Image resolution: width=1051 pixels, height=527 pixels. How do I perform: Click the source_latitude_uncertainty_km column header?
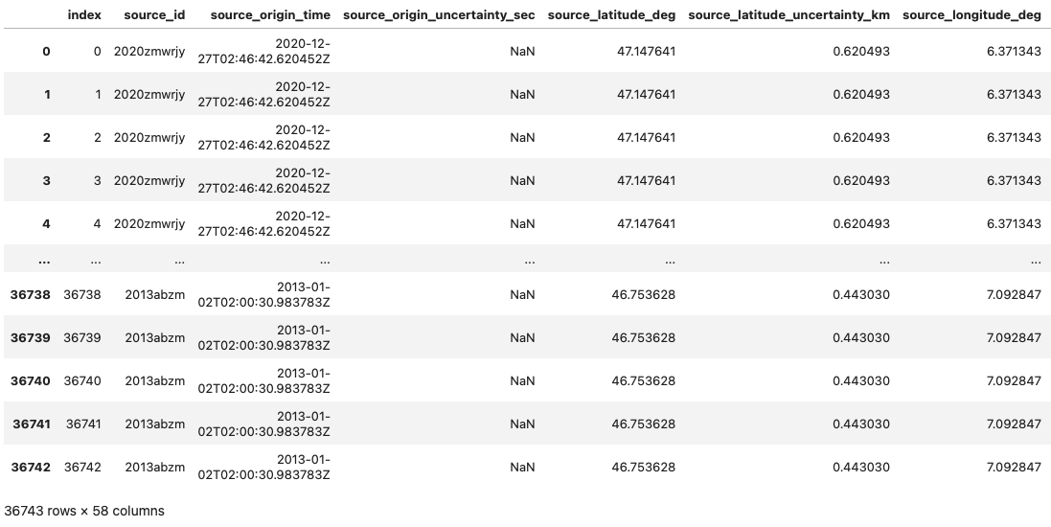pyautogui.click(x=788, y=15)
